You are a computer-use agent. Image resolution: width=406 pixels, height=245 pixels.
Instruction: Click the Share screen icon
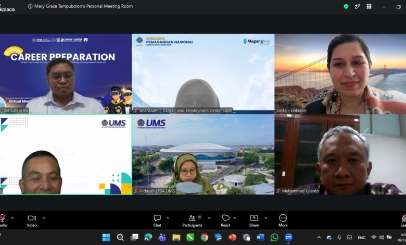[x=254, y=218]
